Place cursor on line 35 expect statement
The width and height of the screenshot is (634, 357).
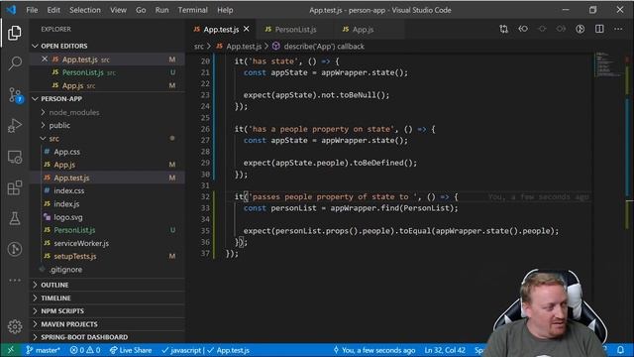[400, 231]
